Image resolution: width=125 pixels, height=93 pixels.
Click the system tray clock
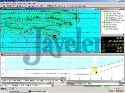click(116, 89)
